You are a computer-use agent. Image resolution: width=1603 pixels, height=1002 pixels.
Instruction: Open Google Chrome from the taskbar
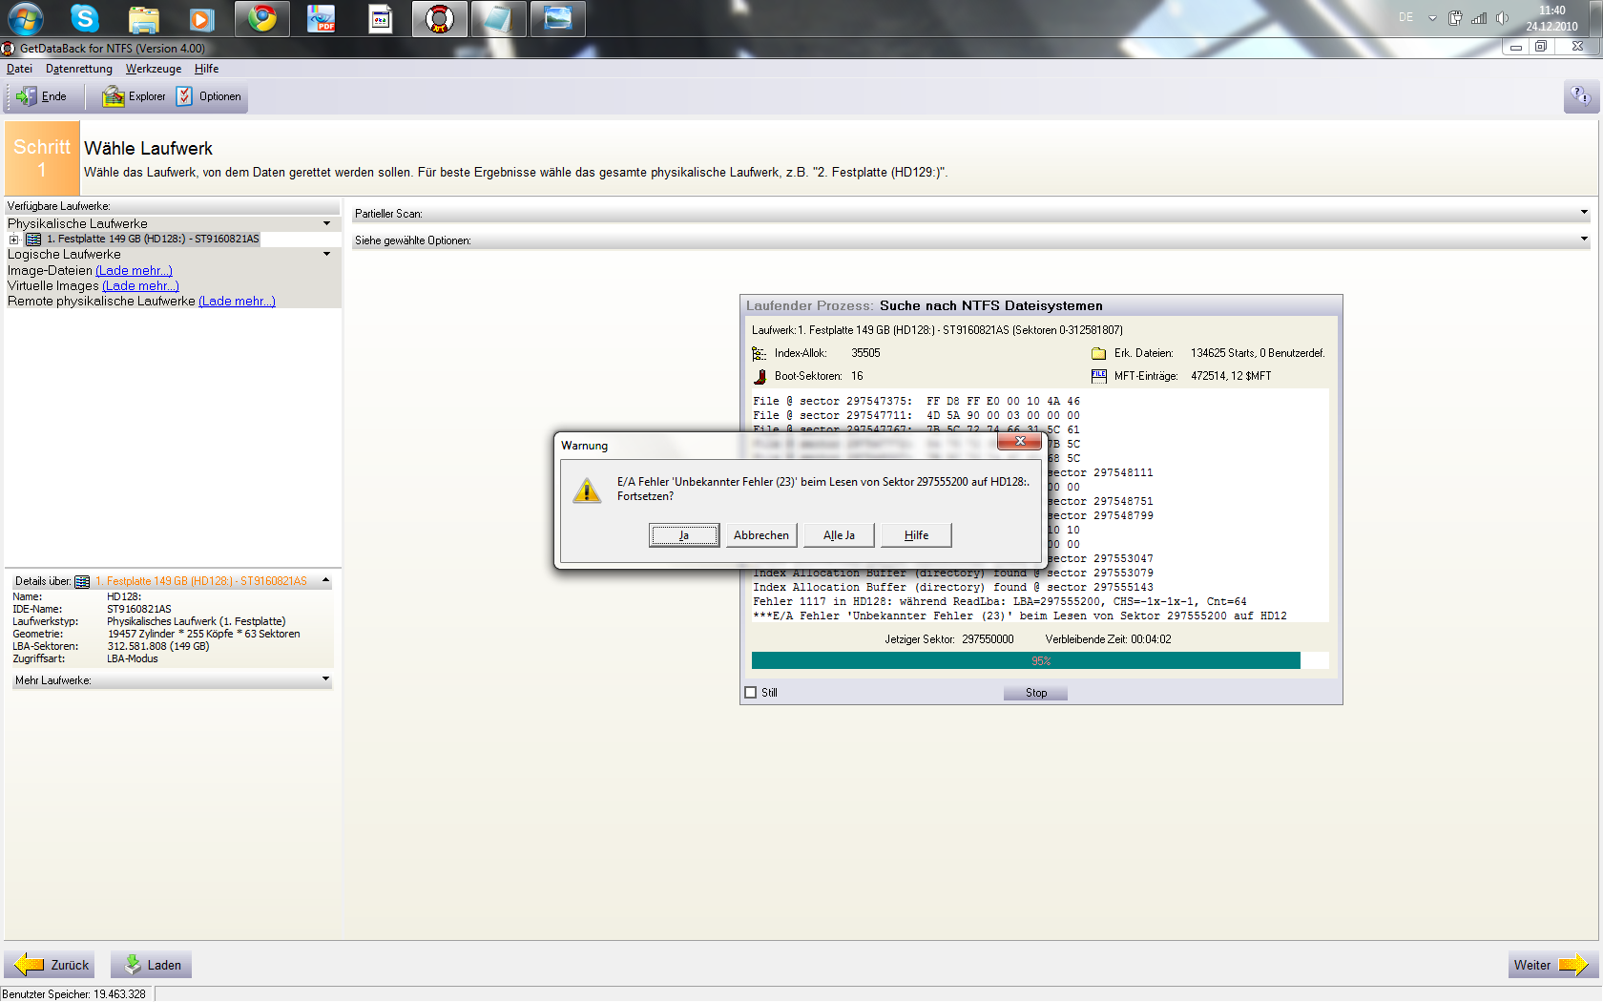(x=262, y=18)
